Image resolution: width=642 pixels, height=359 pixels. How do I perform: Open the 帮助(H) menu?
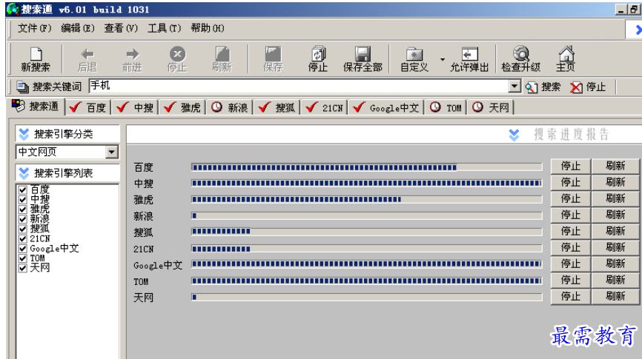pos(207,28)
